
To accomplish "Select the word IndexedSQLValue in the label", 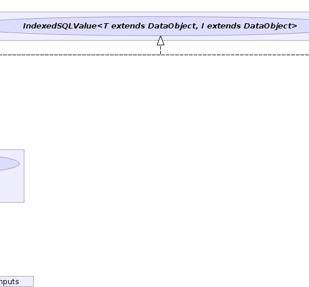I will [60, 26].
